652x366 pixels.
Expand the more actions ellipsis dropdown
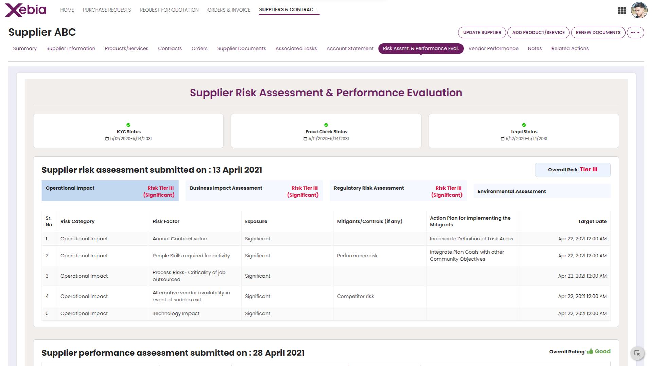click(x=635, y=33)
